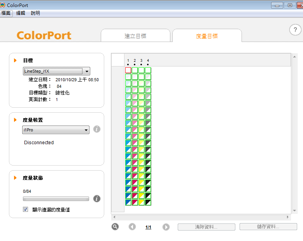Click the magnifier zoom icon

coord(115,227)
